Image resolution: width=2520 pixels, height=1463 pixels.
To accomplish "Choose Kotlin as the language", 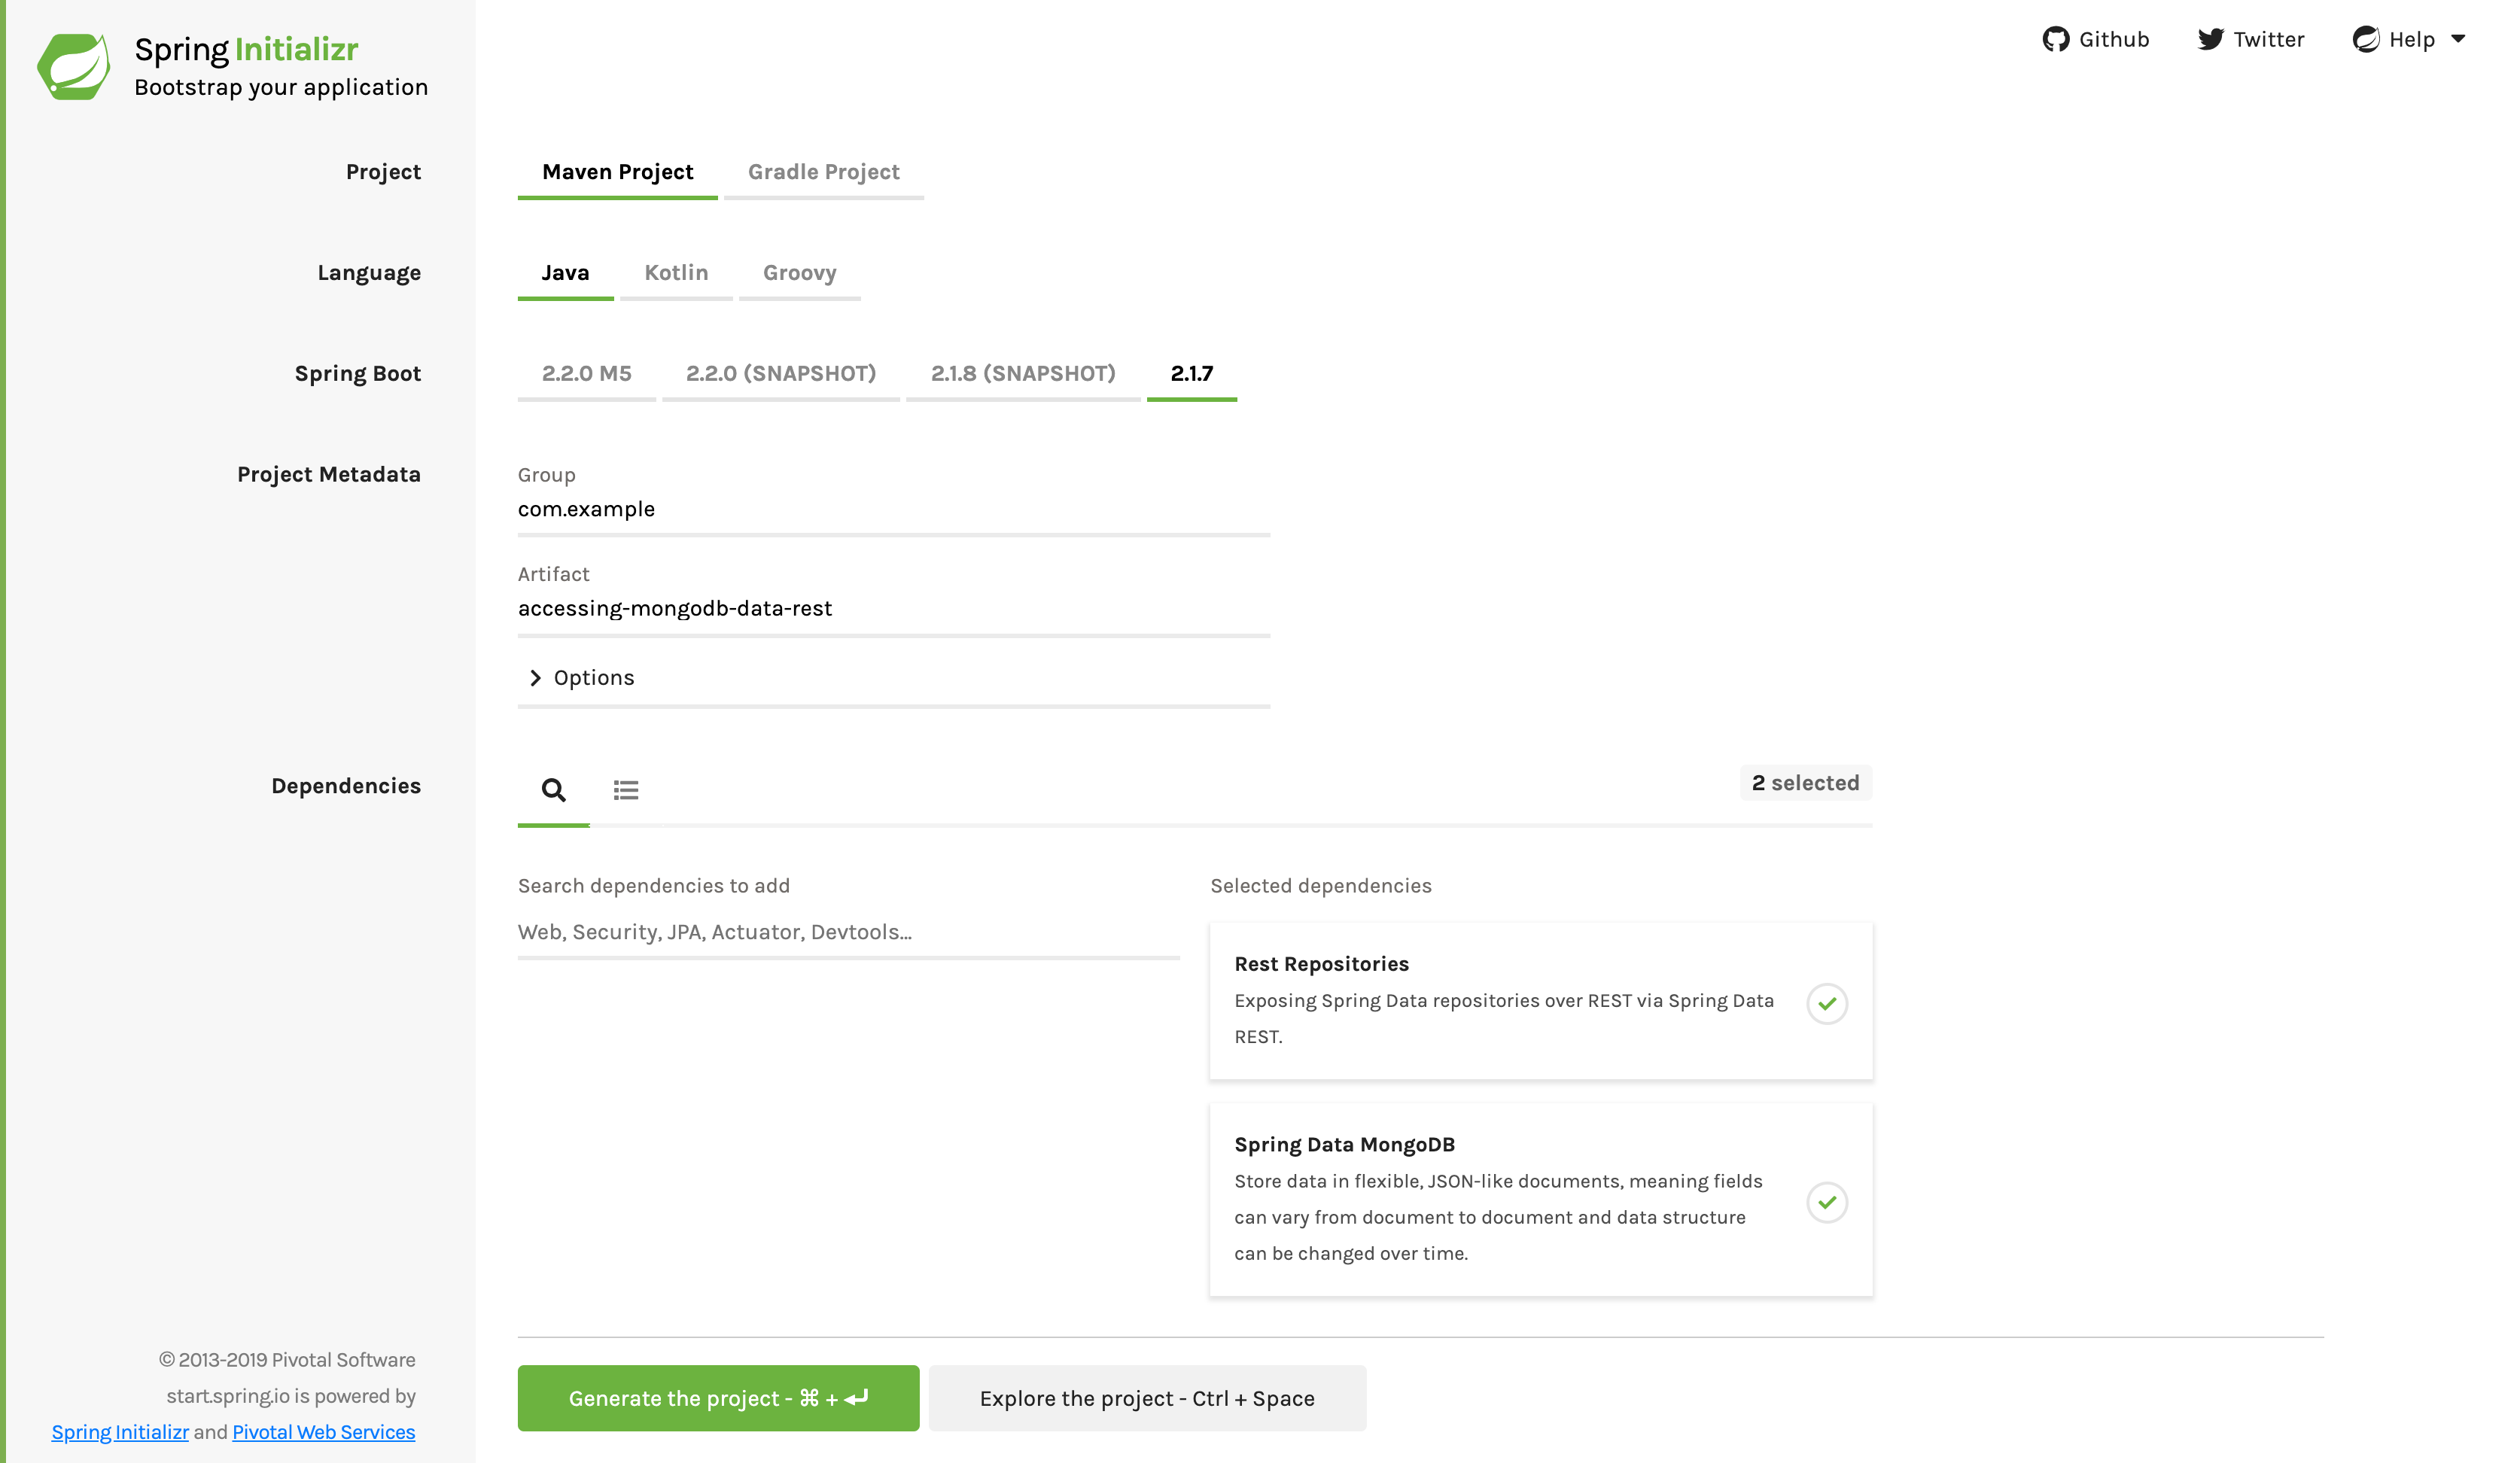I will (676, 273).
